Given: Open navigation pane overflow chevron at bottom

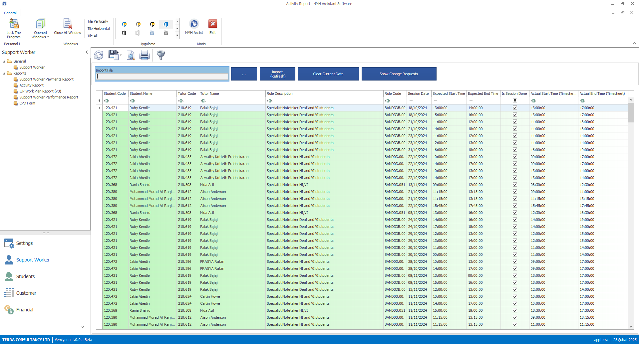Looking at the screenshot, I should click(x=83, y=327).
